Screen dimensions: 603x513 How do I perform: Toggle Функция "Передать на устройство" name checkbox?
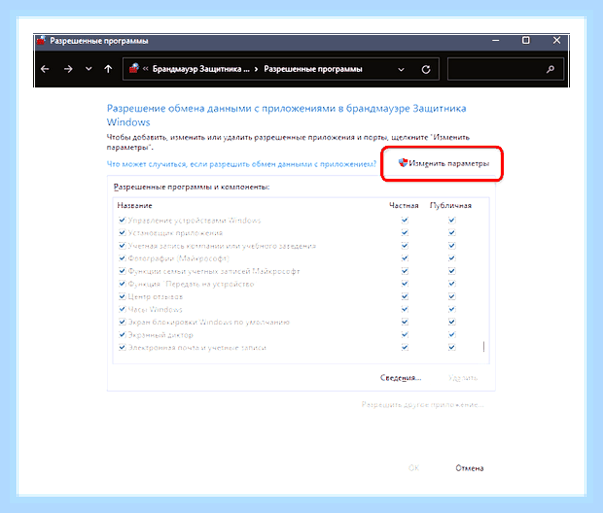pyautogui.click(x=123, y=284)
